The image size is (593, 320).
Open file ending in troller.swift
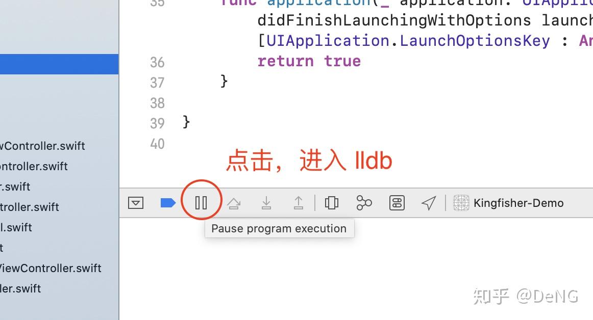30,207
